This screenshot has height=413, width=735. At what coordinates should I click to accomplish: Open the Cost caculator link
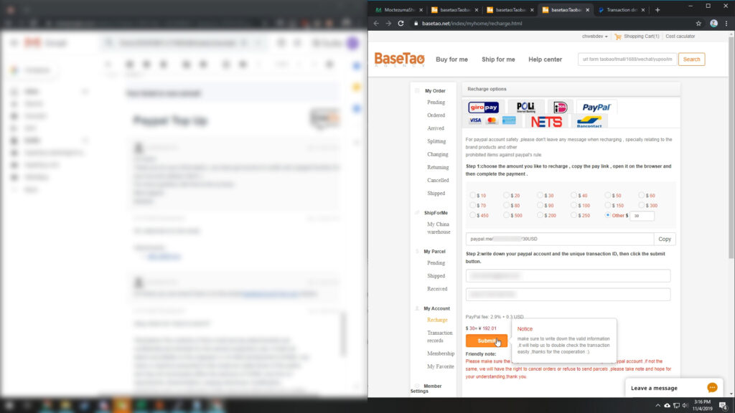680,37
